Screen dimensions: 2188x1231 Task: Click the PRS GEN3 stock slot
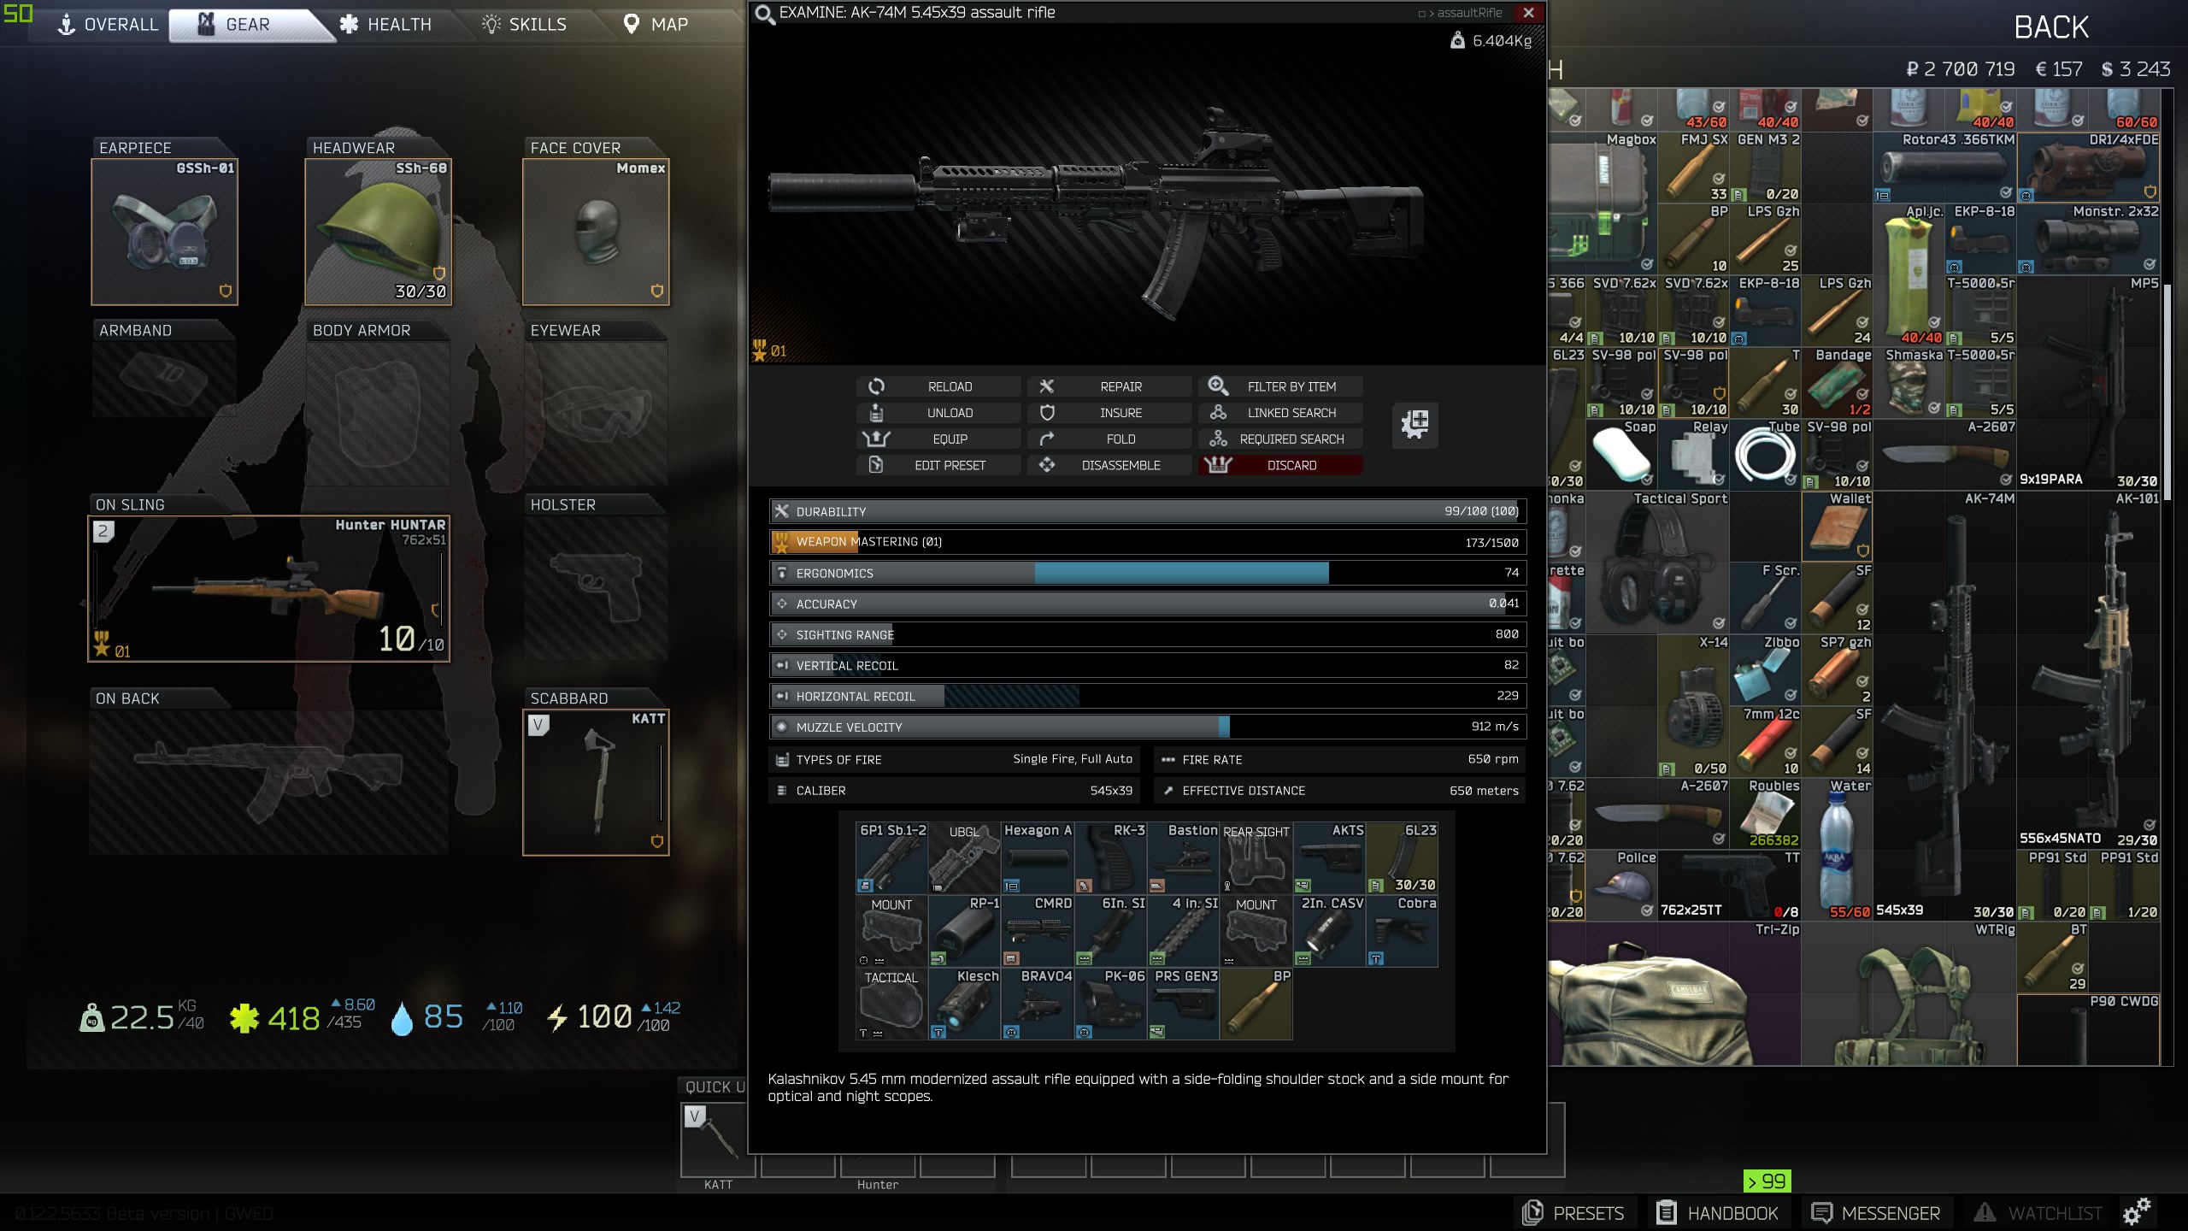click(1182, 1004)
